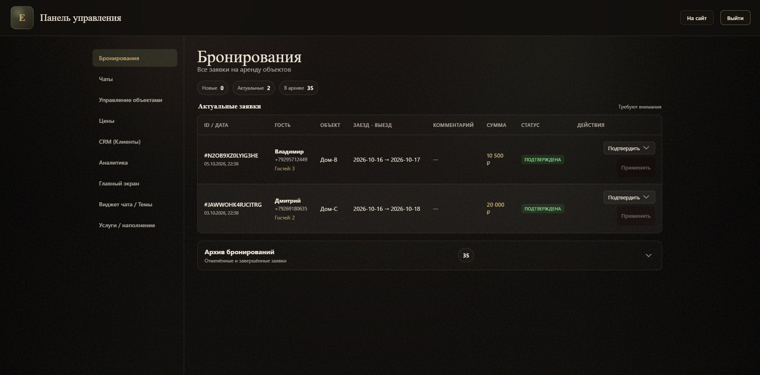Click the archive count badge 35

(466, 255)
